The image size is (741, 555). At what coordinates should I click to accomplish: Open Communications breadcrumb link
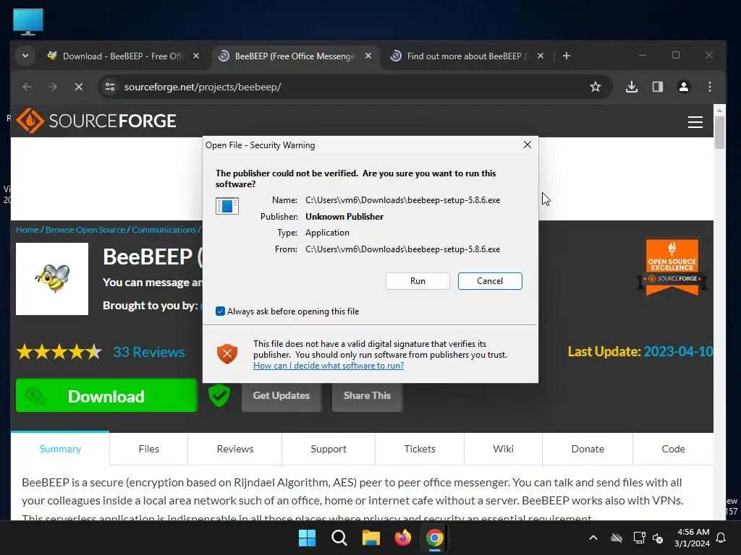click(x=164, y=230)
